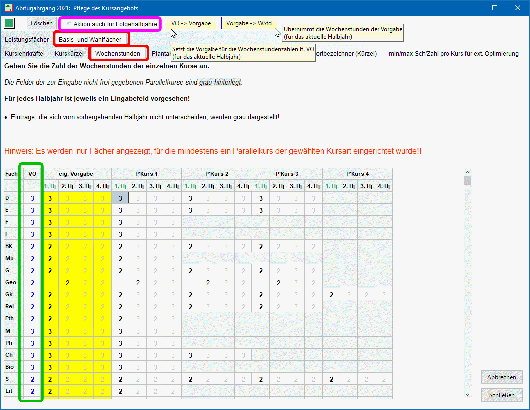
Task: Click the Schließen button
Action: coord(501,395)
